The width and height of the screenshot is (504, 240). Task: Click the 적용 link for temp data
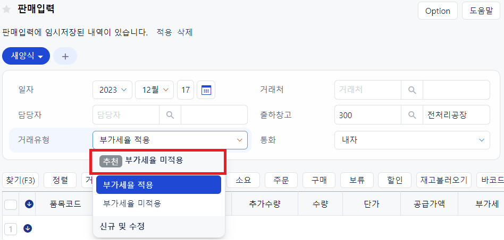[x=164, y=32]
